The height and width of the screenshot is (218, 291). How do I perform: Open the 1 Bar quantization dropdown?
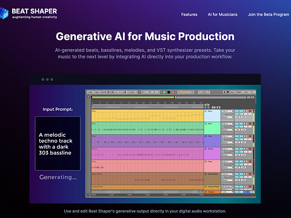(x=133, y=92)
